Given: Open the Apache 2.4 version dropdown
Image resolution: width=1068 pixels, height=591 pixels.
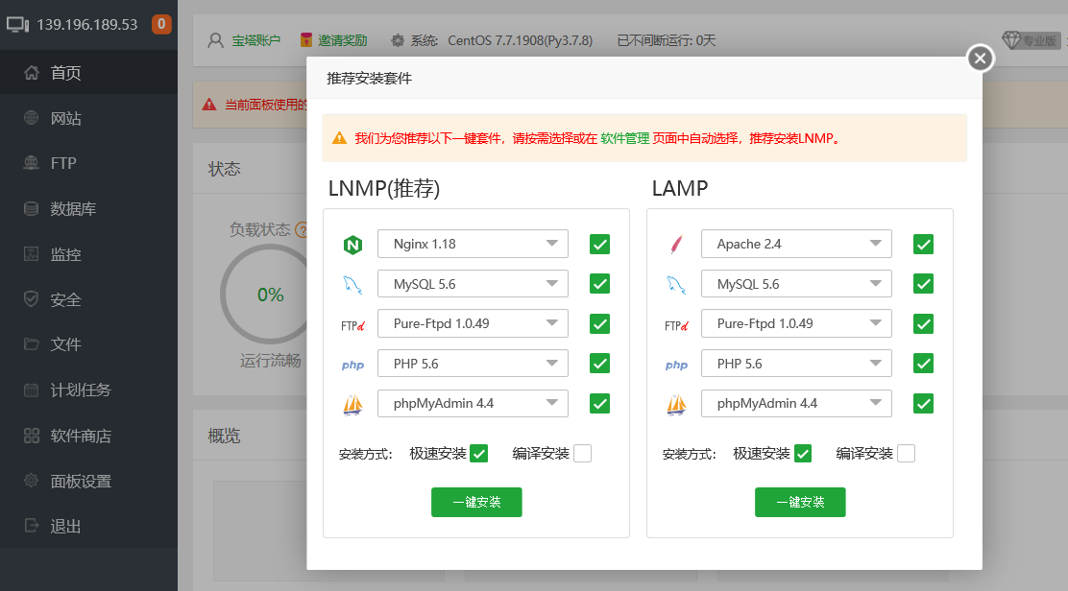Looking at the screenshot, I should [x=796, y=244].
